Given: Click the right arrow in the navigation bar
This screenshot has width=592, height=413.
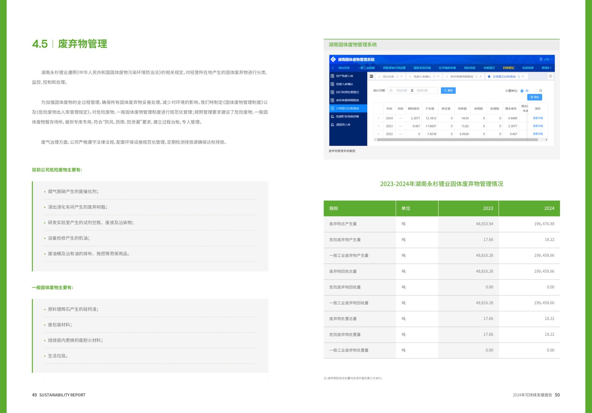Looking at the screenshot, I should tap(551, 68).
